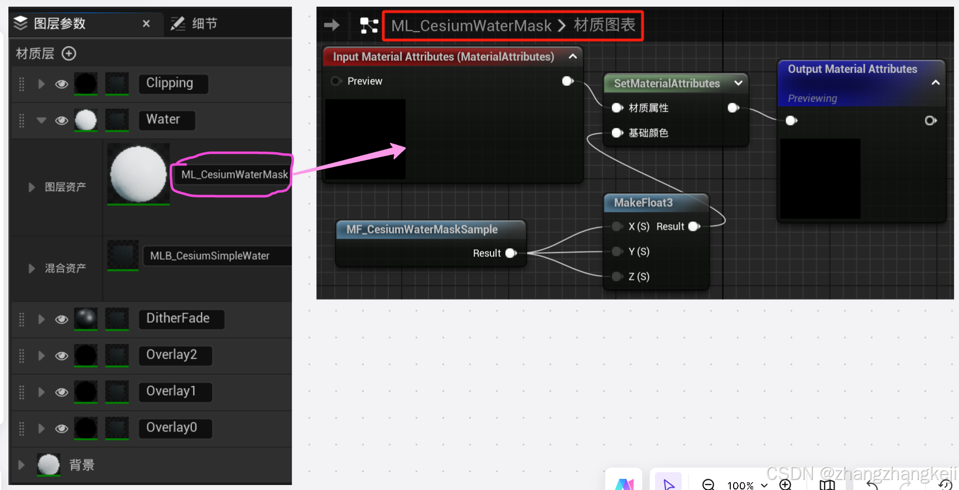Click the forward arrow in graph header

click(332, 25)
